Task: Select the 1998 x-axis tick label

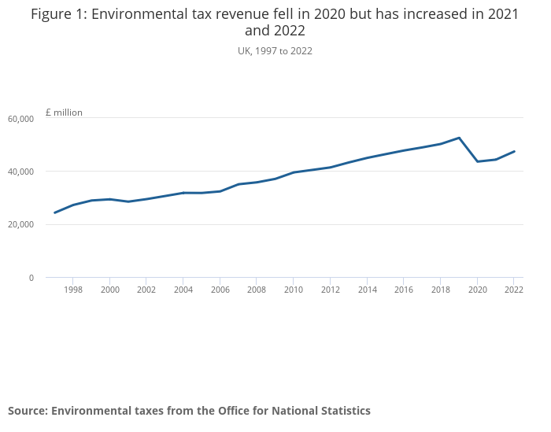Action: click(73, 290)
